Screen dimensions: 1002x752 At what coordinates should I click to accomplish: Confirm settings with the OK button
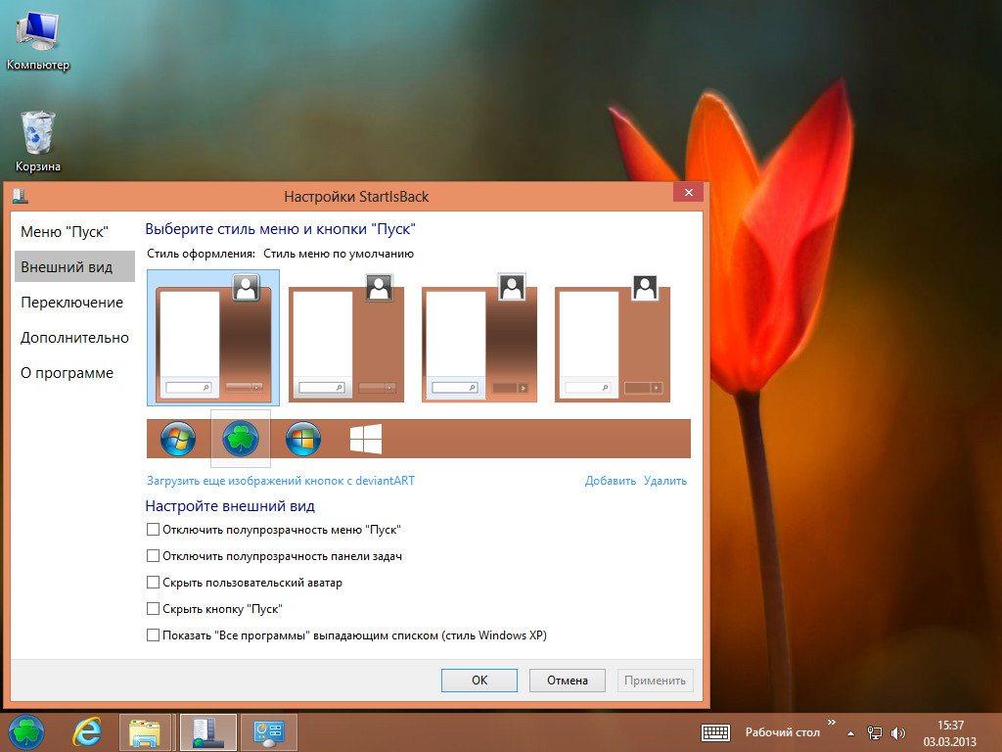tap(479, 681)
